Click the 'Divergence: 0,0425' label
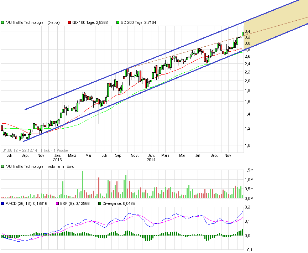The width and height of the screenshot is (308, 253). click(x=119, y=204)
